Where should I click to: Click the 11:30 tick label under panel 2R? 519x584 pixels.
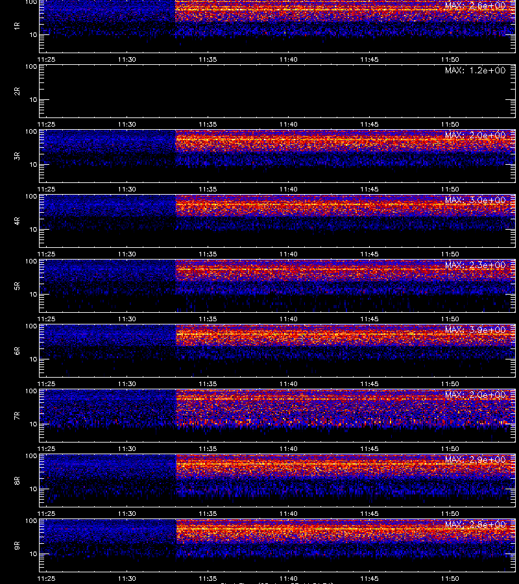pyautogui.click(x=127, y=125)
